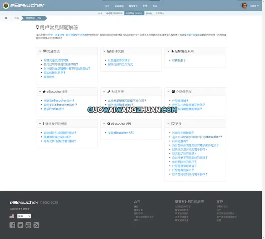The image size is (265, 239).
Task: Click the wrench icon of 系統支援 panel
Action: point(109,92)
